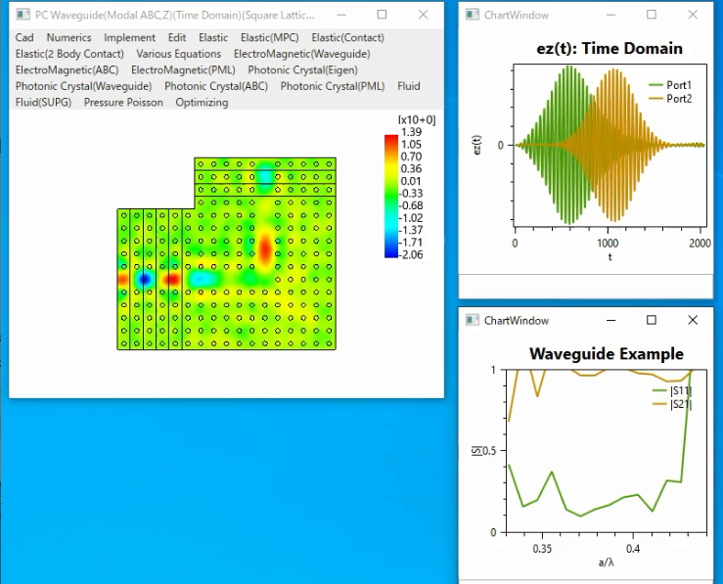Click the Waveguide Example ChartWindow app icon

[x=472, y=320]
